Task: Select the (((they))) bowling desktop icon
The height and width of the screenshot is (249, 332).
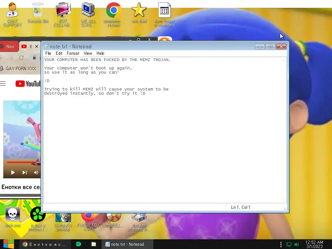Action: click(x=63, y=222)
